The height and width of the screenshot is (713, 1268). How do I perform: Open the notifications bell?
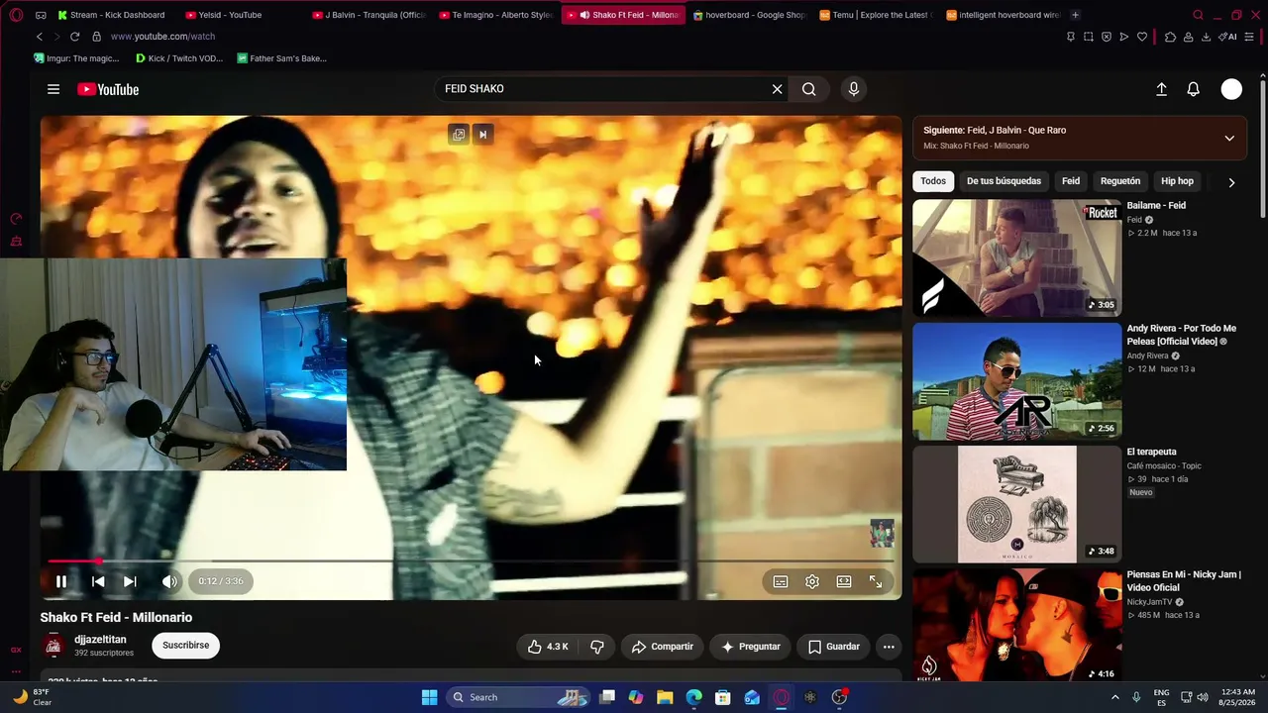pyautogui.click(x=1194, y=89)
